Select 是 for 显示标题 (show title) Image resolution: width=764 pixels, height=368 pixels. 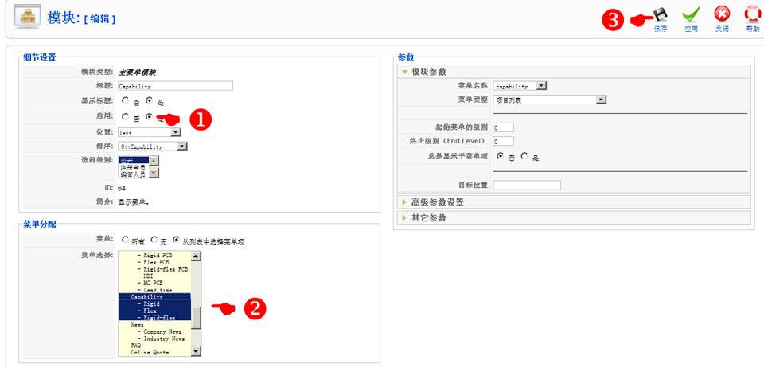click(149, 101)
